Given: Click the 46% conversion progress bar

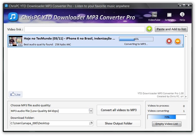Looking at the screenshot, I should pos(136,39).
